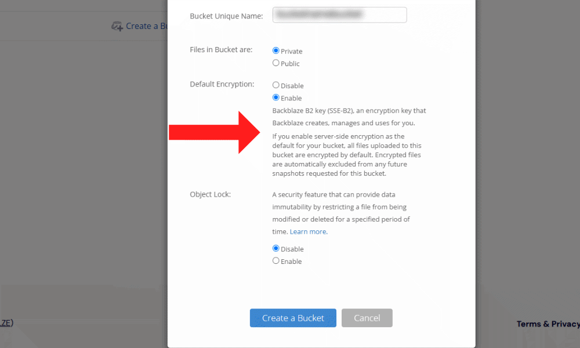Click the 'If you enable server-side encryption' paragraph

[347, 155]
